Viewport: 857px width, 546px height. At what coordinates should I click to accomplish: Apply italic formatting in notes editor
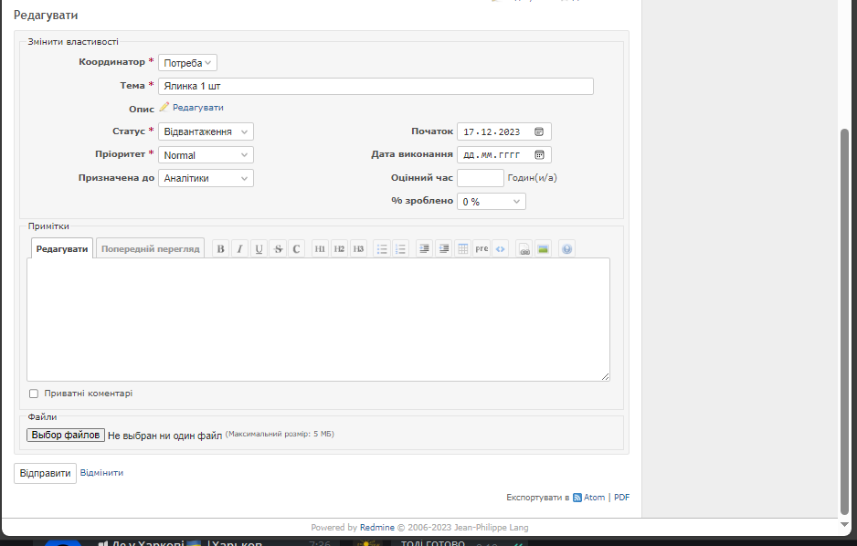[x=239, y=248]
